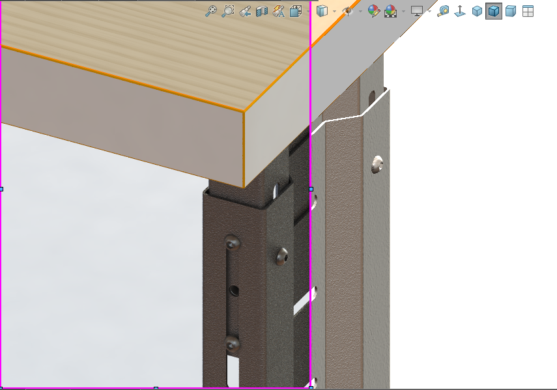The image size is (557, 390).
Task: Select the Measure tape icon
Action: [x=443, y=11]
